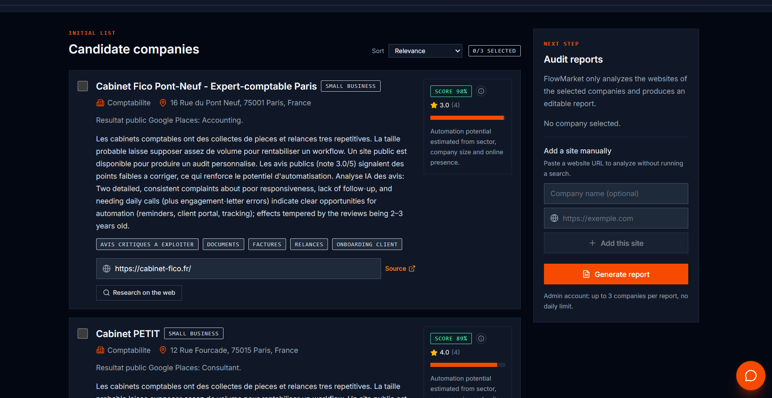Open the Source link for Cabinet Fico

pyautogui.click(x=400, y=269)
